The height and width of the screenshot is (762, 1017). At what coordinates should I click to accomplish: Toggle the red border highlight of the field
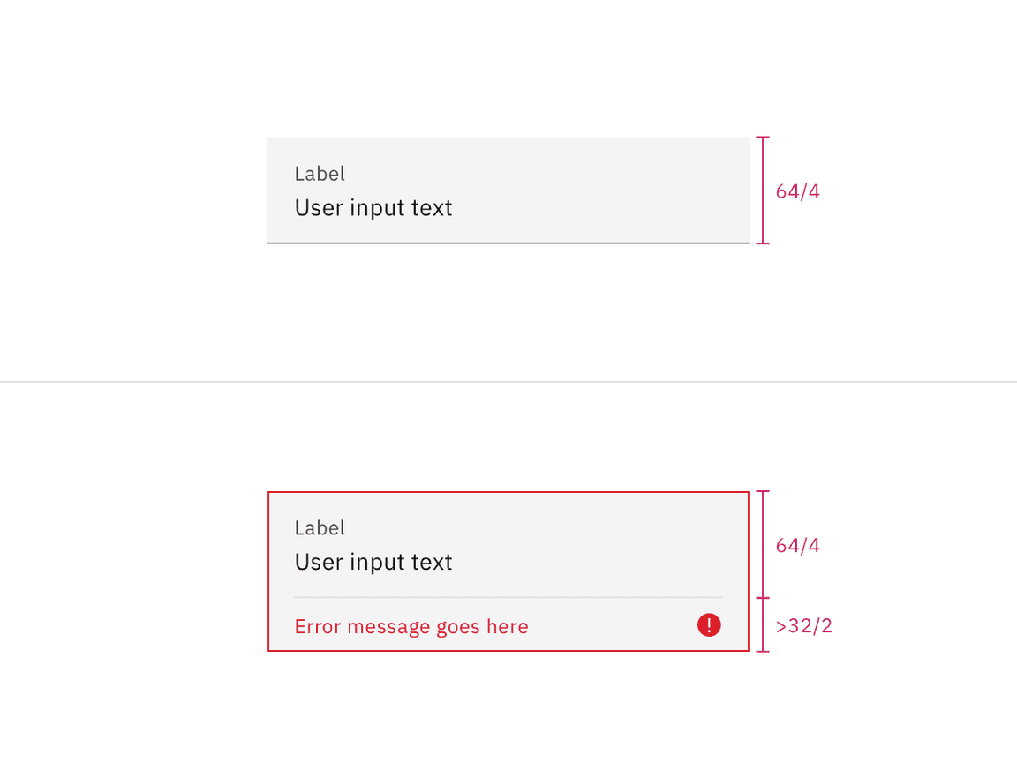[x=508, y=492]
